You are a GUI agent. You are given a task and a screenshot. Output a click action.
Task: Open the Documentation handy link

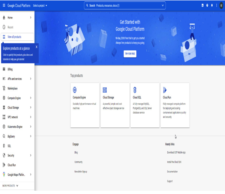coord(172,171)
